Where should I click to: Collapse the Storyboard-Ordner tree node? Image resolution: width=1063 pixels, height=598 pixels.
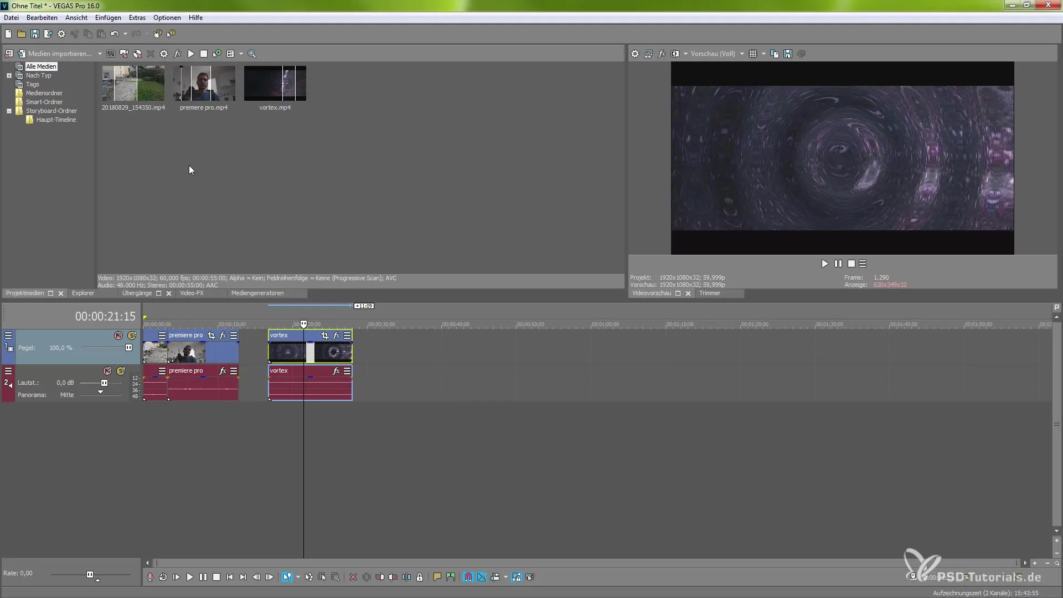pyautogui.click(x=9, y=111)
